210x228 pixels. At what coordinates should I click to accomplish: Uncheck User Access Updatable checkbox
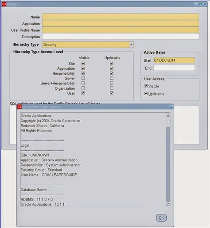coord(146,93)
